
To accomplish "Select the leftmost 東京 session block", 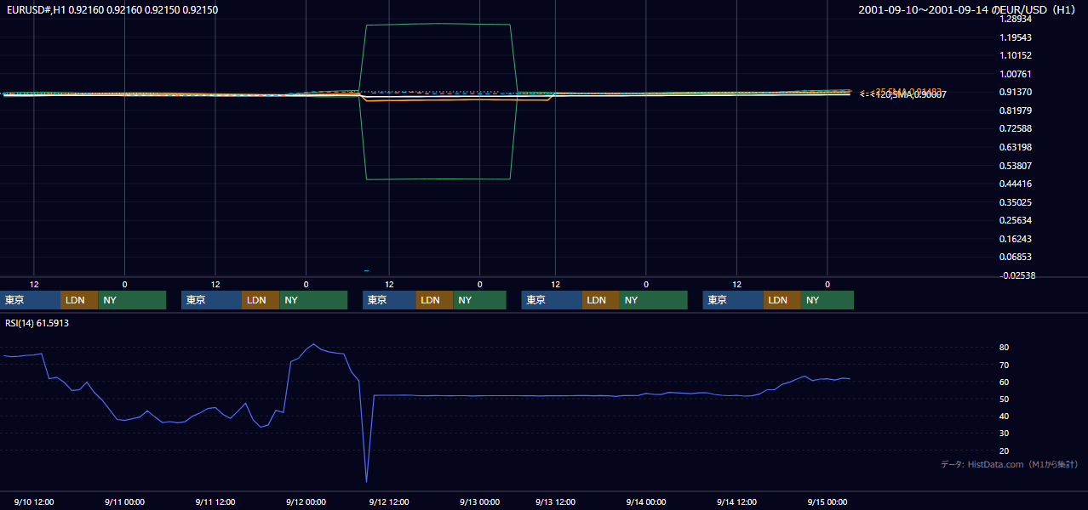I will [30, 300].
